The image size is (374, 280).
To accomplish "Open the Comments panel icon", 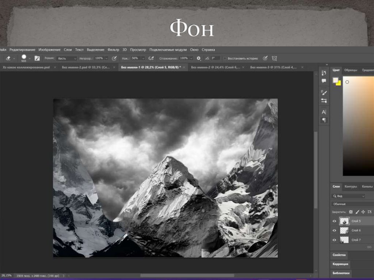I will click(x=324, y=81).
